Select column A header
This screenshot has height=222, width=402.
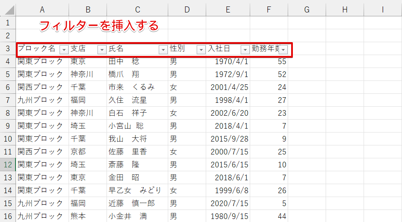coord(42,10)
